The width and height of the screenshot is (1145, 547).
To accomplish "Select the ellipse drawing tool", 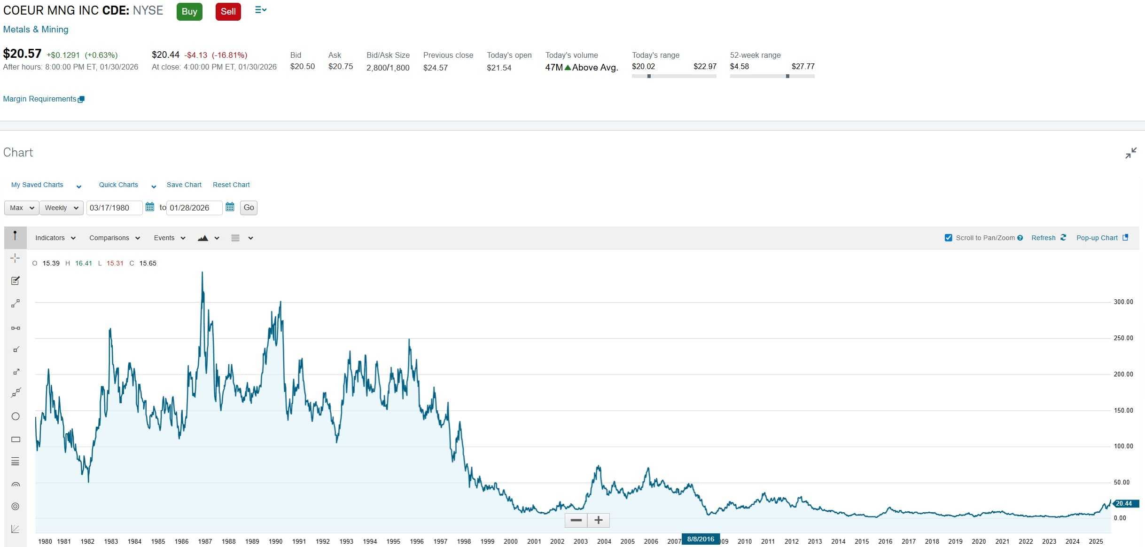I will click(x=15, y=416).
